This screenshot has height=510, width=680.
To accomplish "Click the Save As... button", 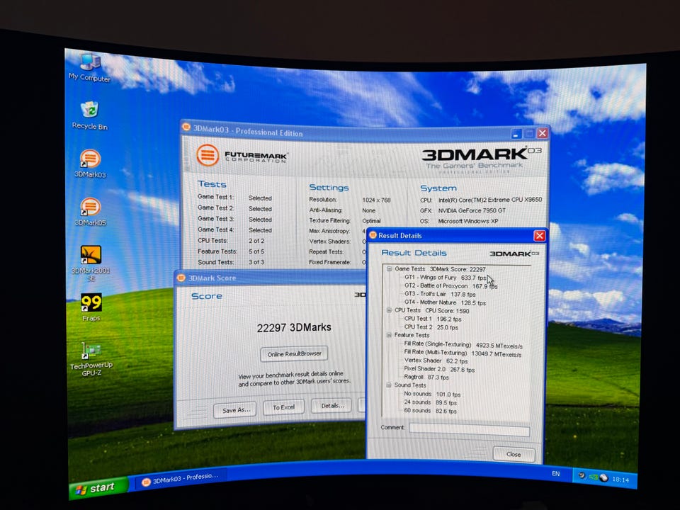I will [235, 410].
